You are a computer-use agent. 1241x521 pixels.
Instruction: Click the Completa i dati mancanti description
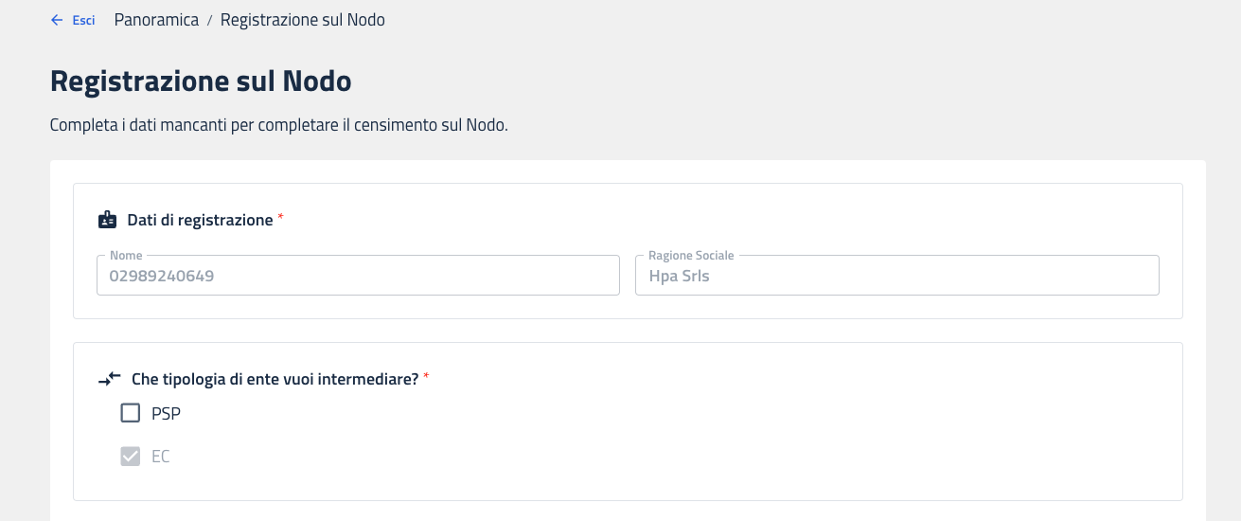coord(278,125)
